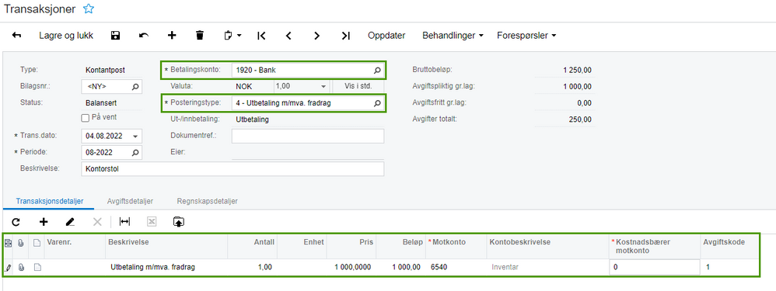Undo changes using the undo arrow icon
776x291 pixels.
pos(144,35)
